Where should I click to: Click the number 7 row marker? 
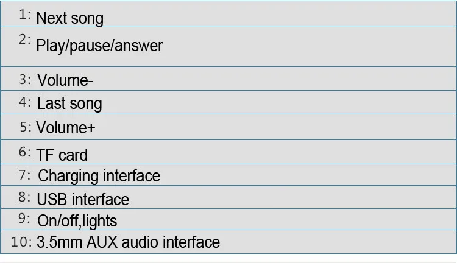tap(24, 175)
